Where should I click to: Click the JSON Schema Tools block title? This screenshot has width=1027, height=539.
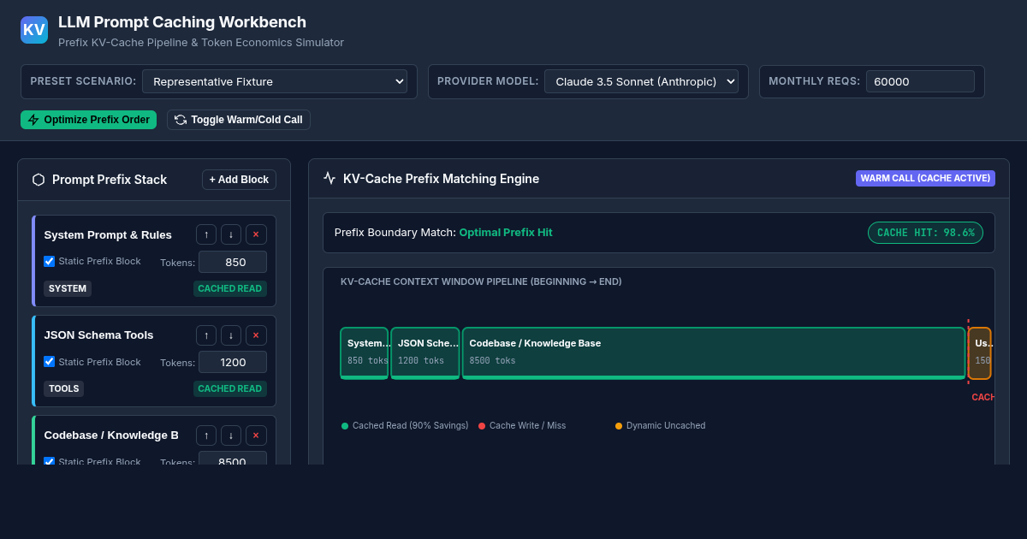98,335
